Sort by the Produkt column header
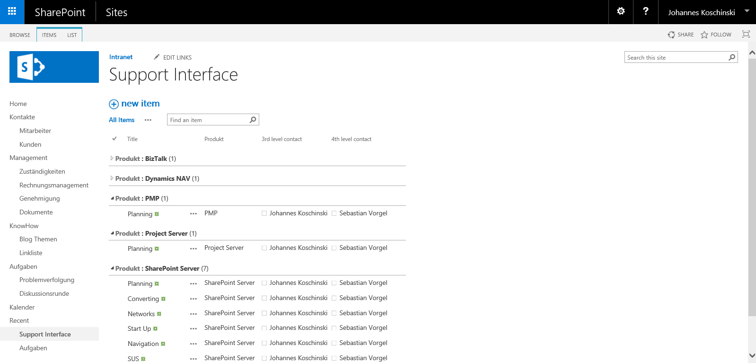Screen dimensions: 756x363 (x=214, y=139)
